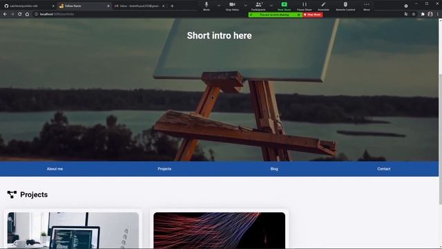Viewport: 442px width, 249px height.
Task: Go to About me section
Action: click(x=55, y=169)
